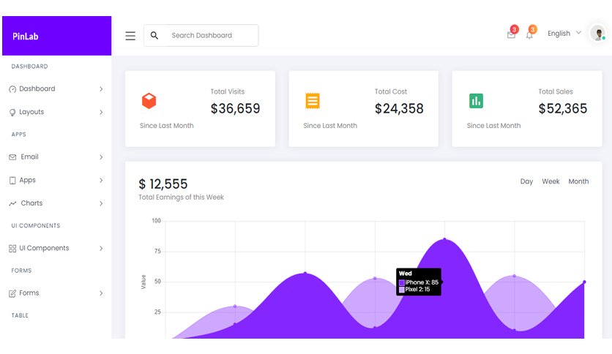This screenshot has width=612, height=354.
Task: Click the green bar chart Total Sales icon
Action: click(476, 101)
